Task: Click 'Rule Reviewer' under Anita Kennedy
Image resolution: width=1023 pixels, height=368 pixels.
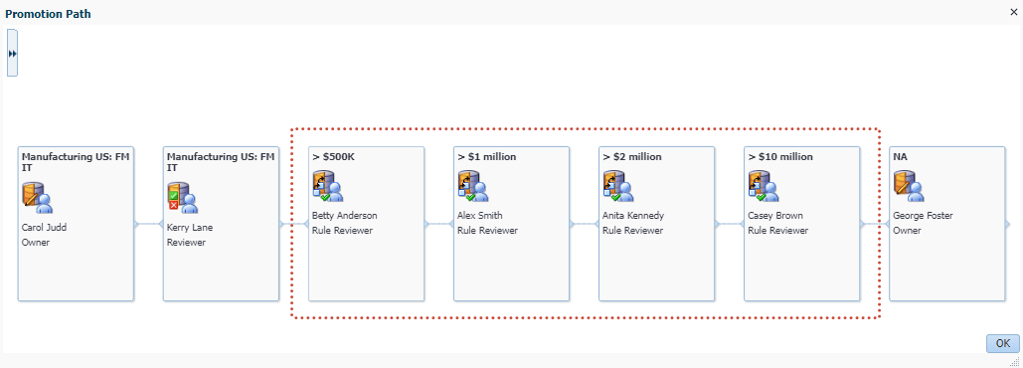Action: click(x=633, y=231)
